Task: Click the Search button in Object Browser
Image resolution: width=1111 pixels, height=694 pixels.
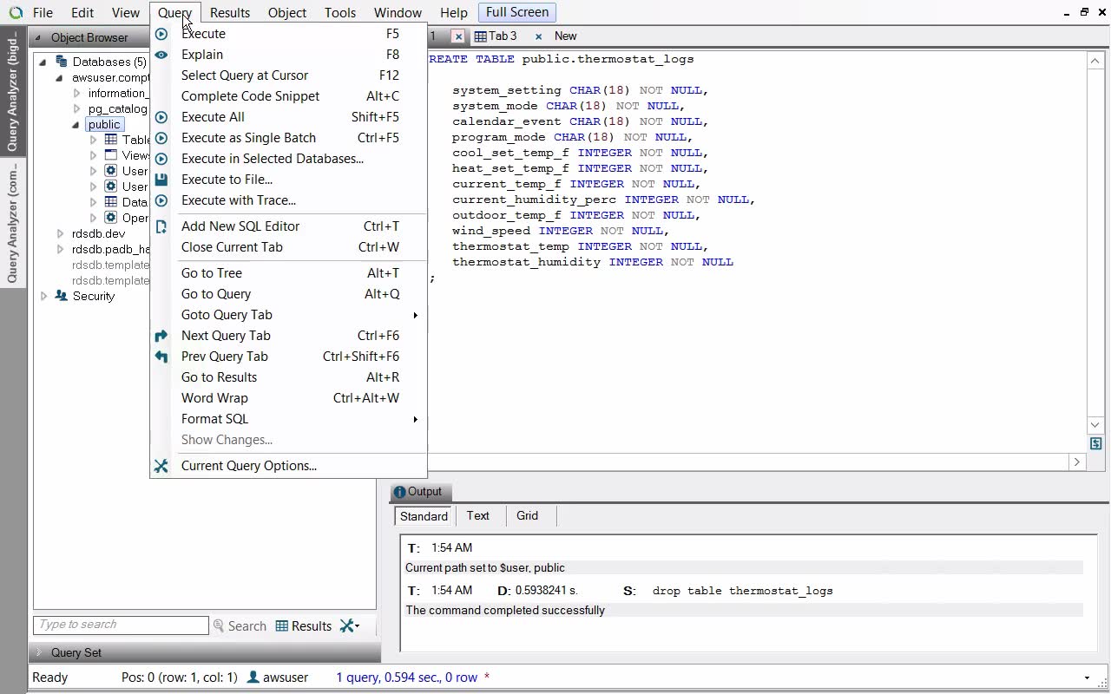Action: click(x=240, y=625)
